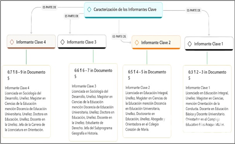Click the quotation text mentioning Subprograma Geografía e Historia
235x144 pixels.
click(x=93, y=110)
